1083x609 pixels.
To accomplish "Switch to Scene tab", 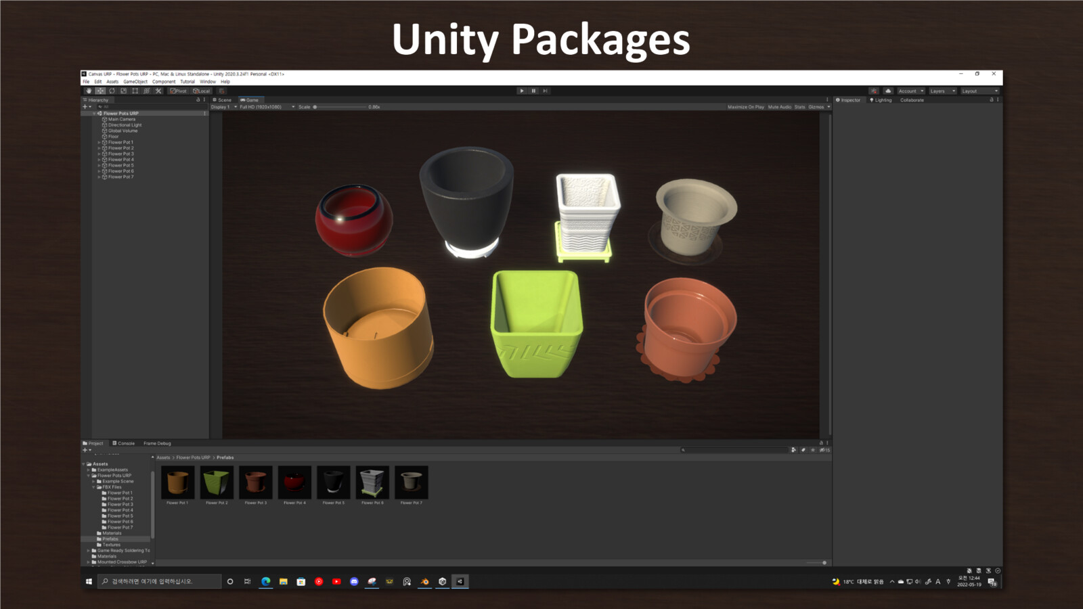I will (x=222, y=99).
